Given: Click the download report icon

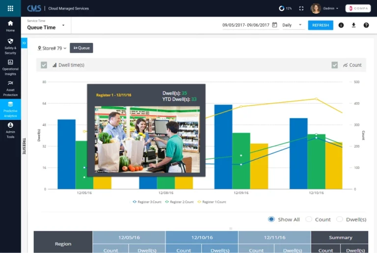Looking at the screenshot, I should pos(353,25).
